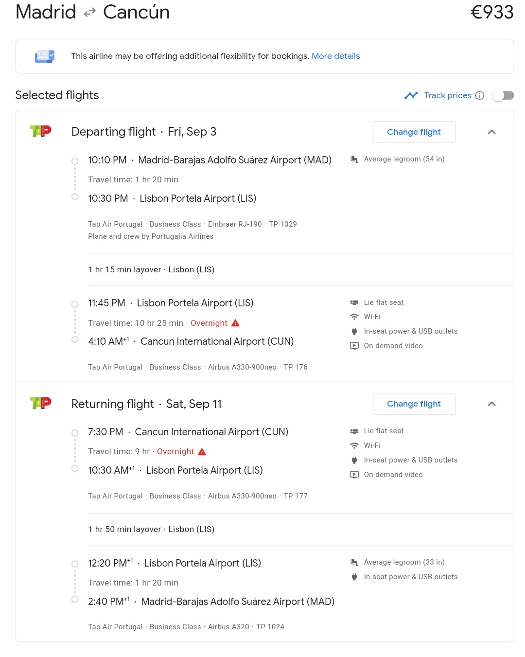
Task: Click the Track prices label
Action: pyautogui.click(x=447, y=95)
